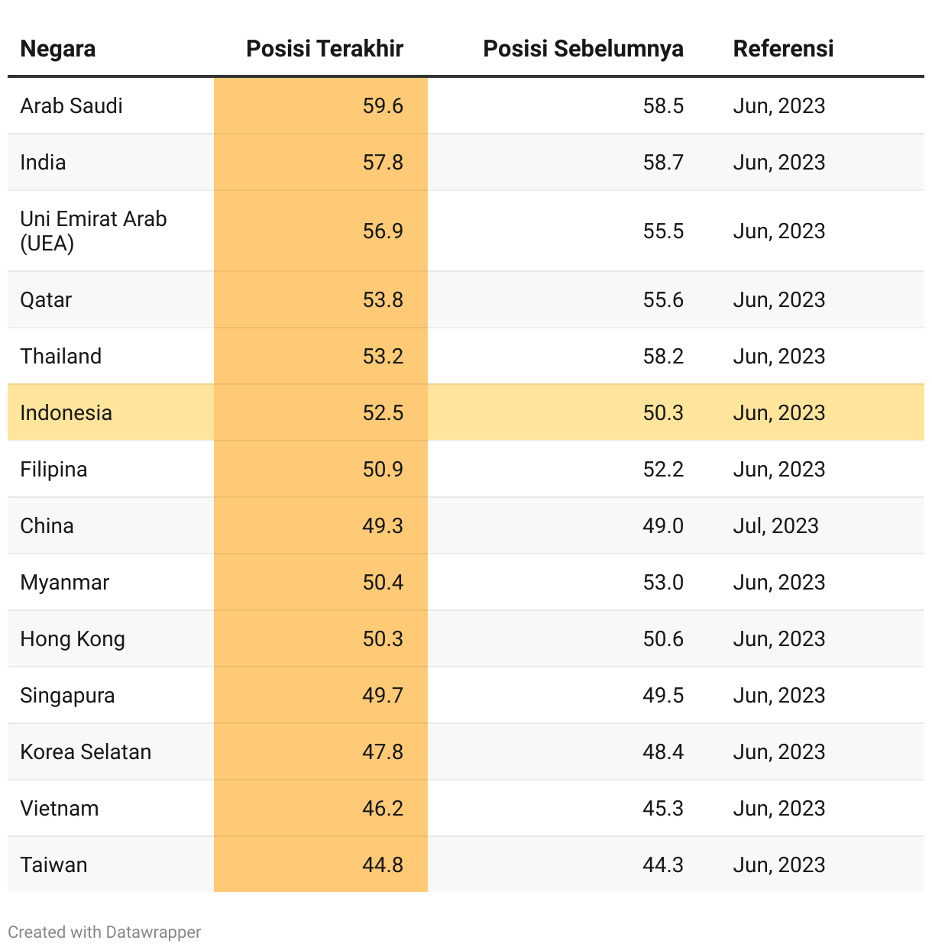This screenshot has height=950, width=932.
Task: Click the Filipina country cell
Action: click(x=53, y=470)
